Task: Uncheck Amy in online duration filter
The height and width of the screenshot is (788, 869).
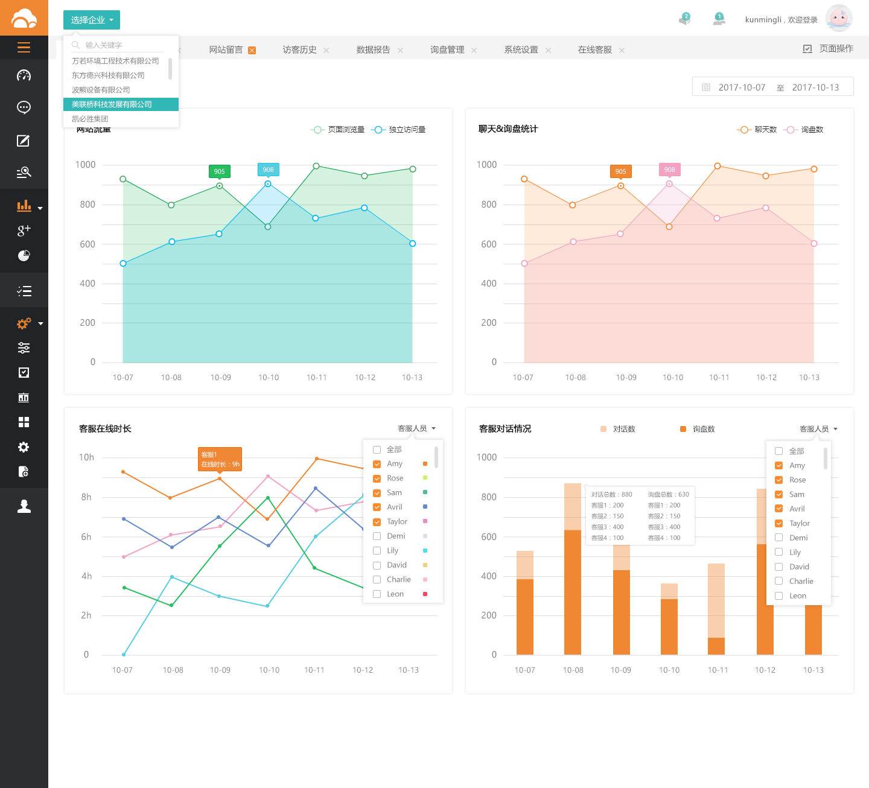Action: coord(377,464)
